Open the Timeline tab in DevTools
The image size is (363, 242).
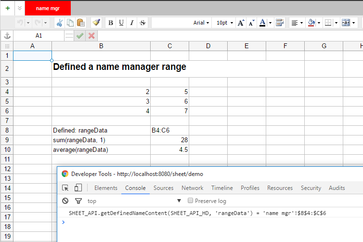pos(222,188)
